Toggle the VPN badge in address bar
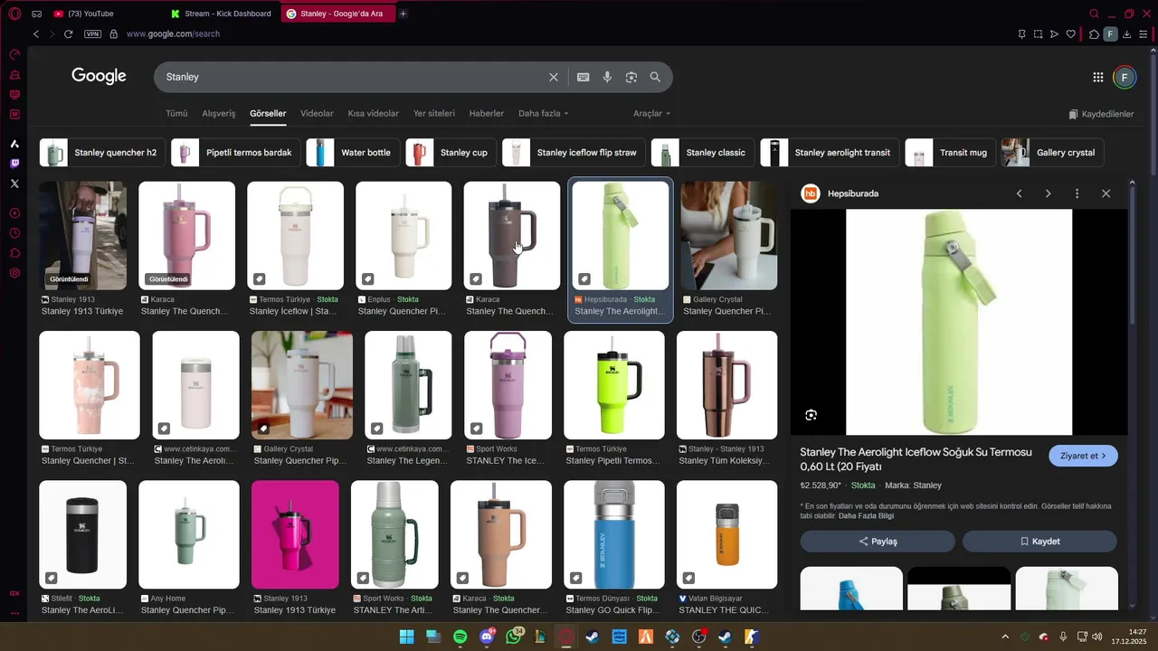 coord(92,34)
